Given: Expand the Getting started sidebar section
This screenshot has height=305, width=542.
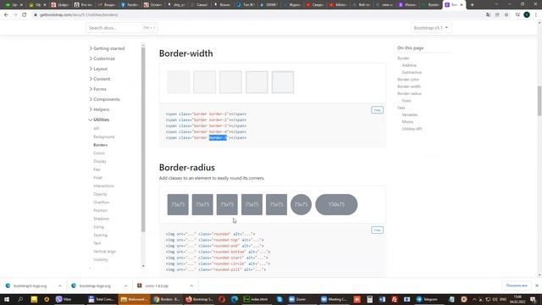Looking at the screenshot, I should click(108, 48).
